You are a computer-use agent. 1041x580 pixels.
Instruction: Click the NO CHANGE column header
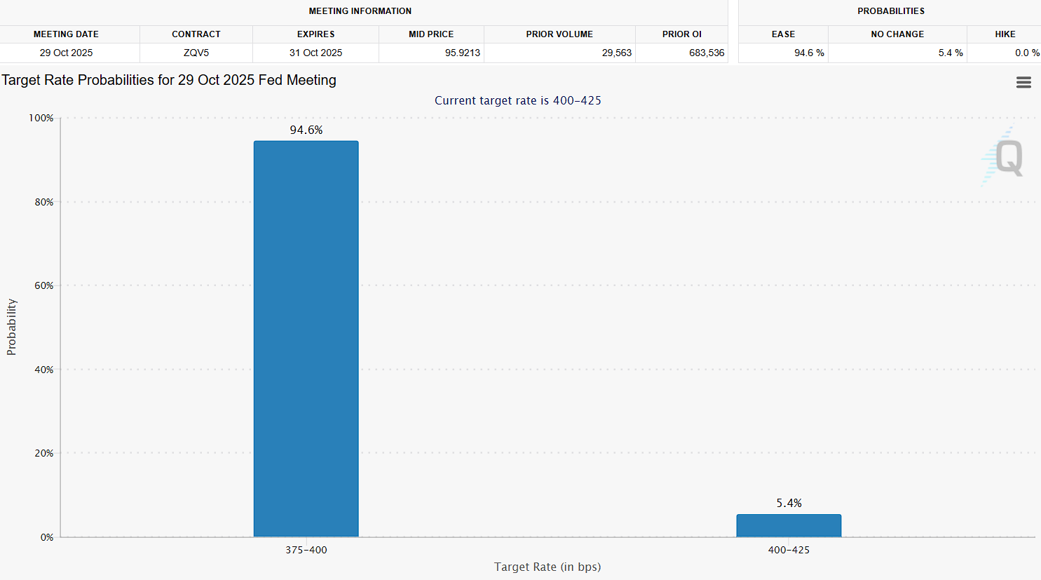[x=897, y=34]
